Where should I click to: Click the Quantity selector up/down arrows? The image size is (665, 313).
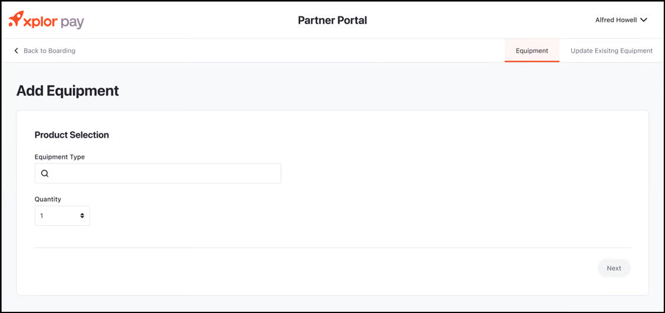(82, 216)
